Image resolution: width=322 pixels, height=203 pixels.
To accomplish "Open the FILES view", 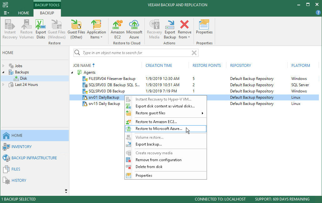I will point(35,169).
